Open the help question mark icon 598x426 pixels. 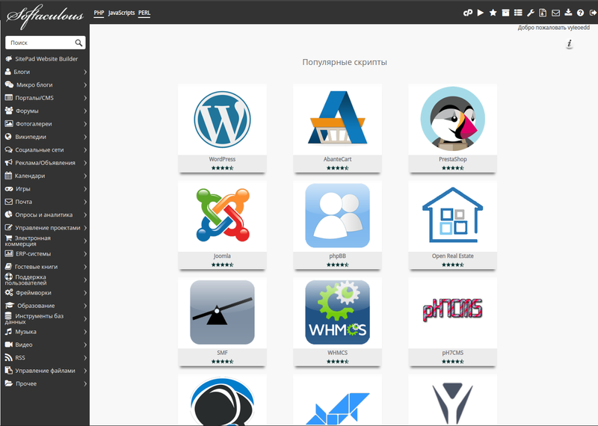pos(580,13)
